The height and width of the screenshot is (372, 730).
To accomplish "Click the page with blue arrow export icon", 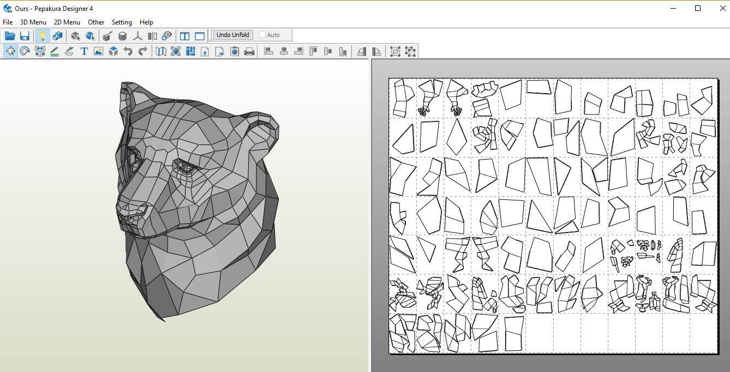I will 220,51.
